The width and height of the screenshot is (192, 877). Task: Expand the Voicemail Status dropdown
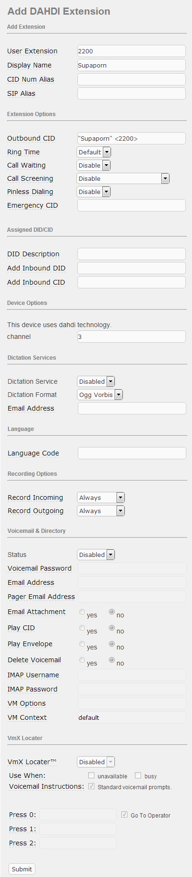[96, 555]
